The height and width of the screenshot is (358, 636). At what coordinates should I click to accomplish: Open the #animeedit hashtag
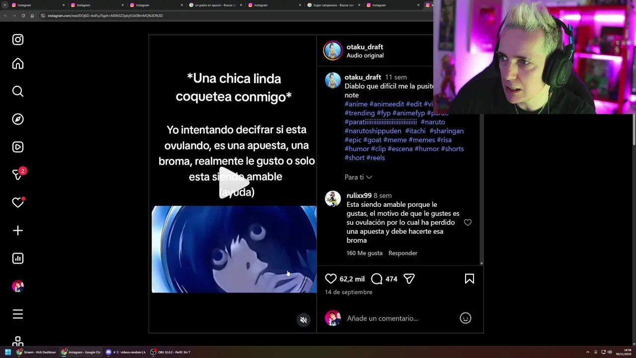point(387,104)
